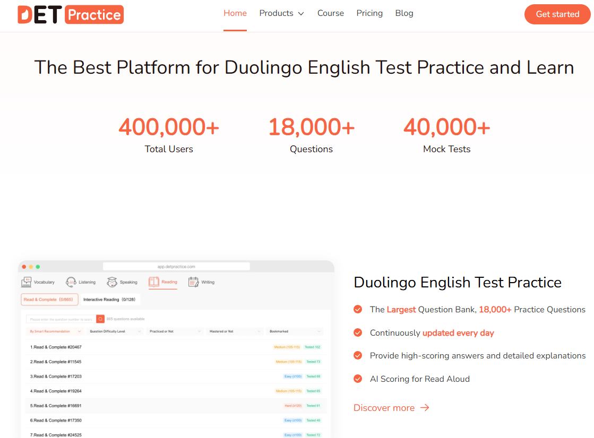Screen dimensions: 594x438
Task: Click "Continuously updated every day" bullet text
Action: coord(432,333)
